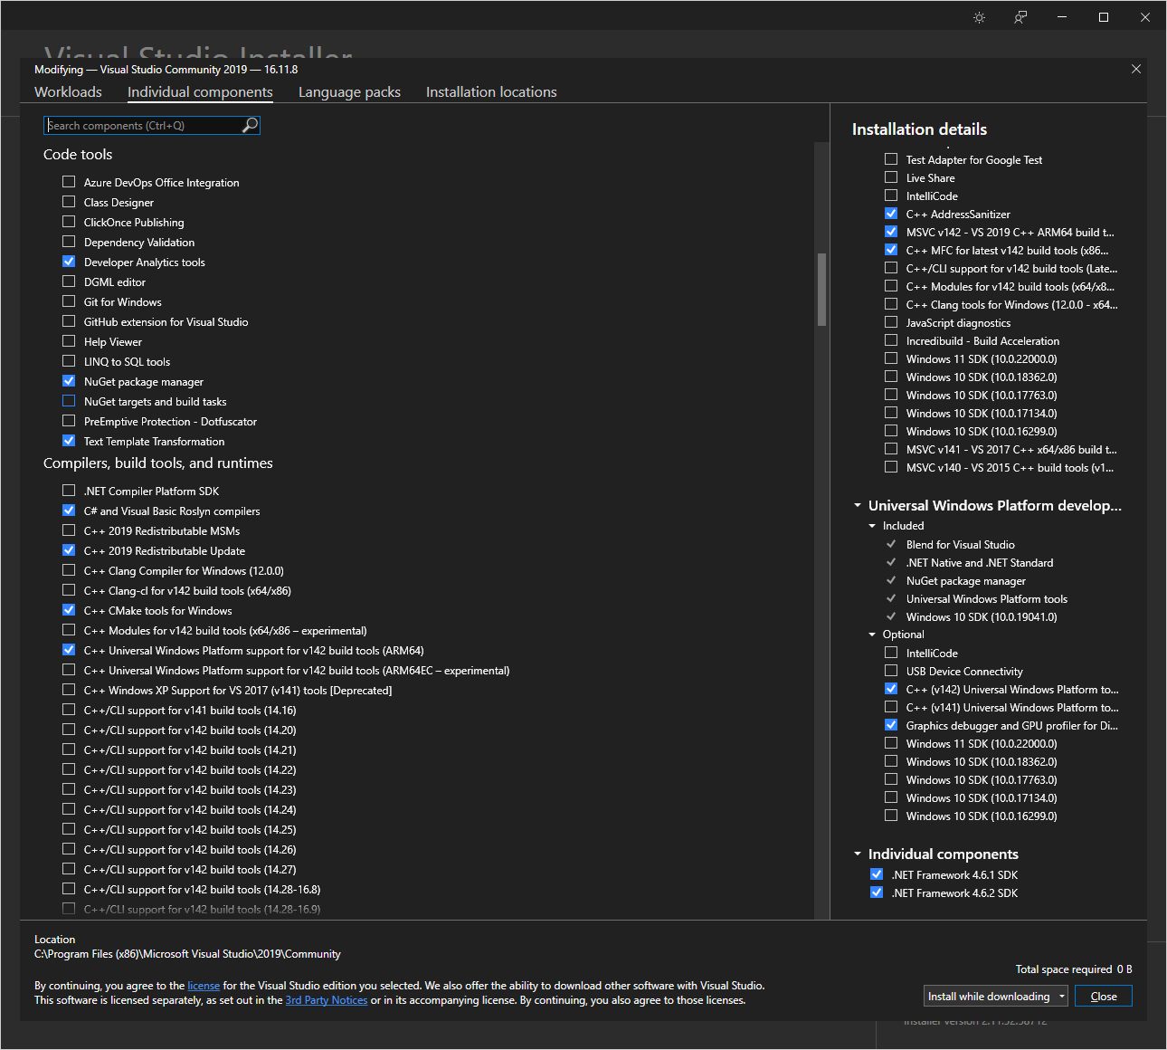Screen dimensions: 1167x1050
Task: Check GitHub extension for Visual Studio
Action: 69,321
